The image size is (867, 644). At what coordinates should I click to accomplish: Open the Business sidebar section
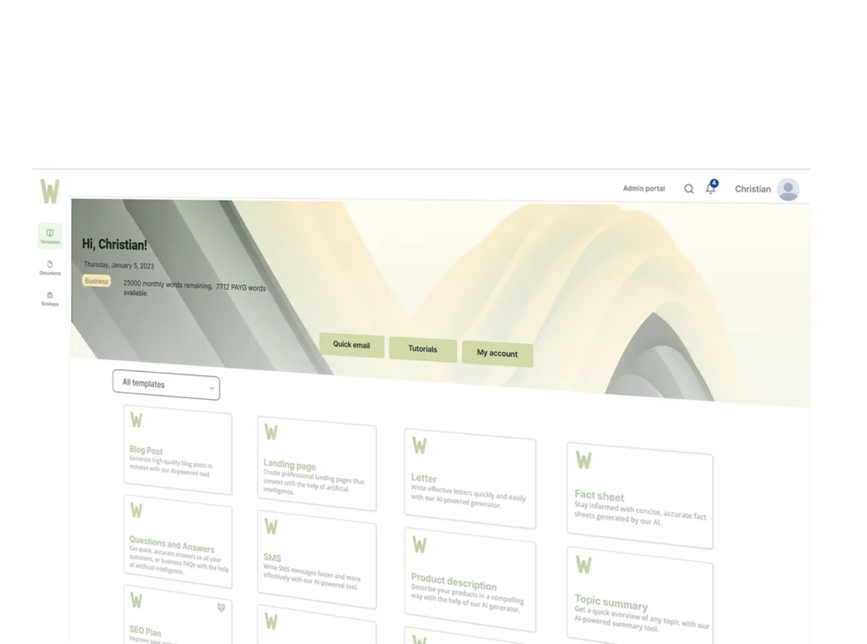click(50, 298)
